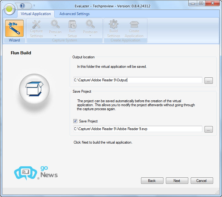This screenshot has width=222, height=197.
Task: Maximize the EvaLazer window
Action: click(201, 3)
